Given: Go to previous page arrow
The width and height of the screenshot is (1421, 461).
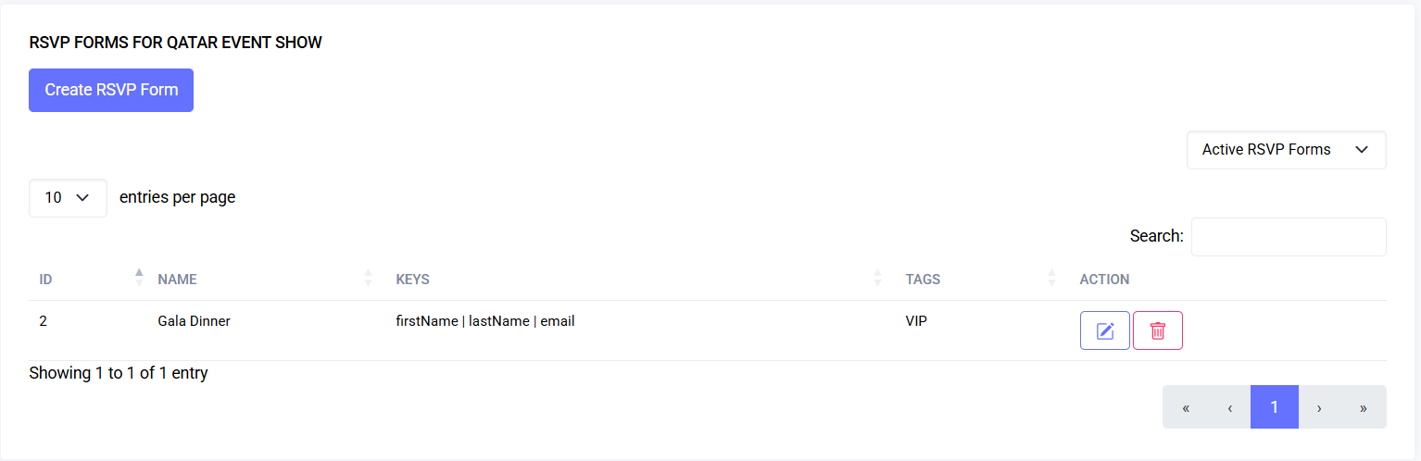Looking at the screenshot, I should [1229, 407].
